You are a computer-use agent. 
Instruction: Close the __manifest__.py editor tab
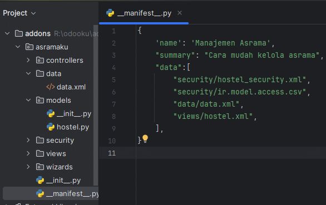(x=180, y=13)
